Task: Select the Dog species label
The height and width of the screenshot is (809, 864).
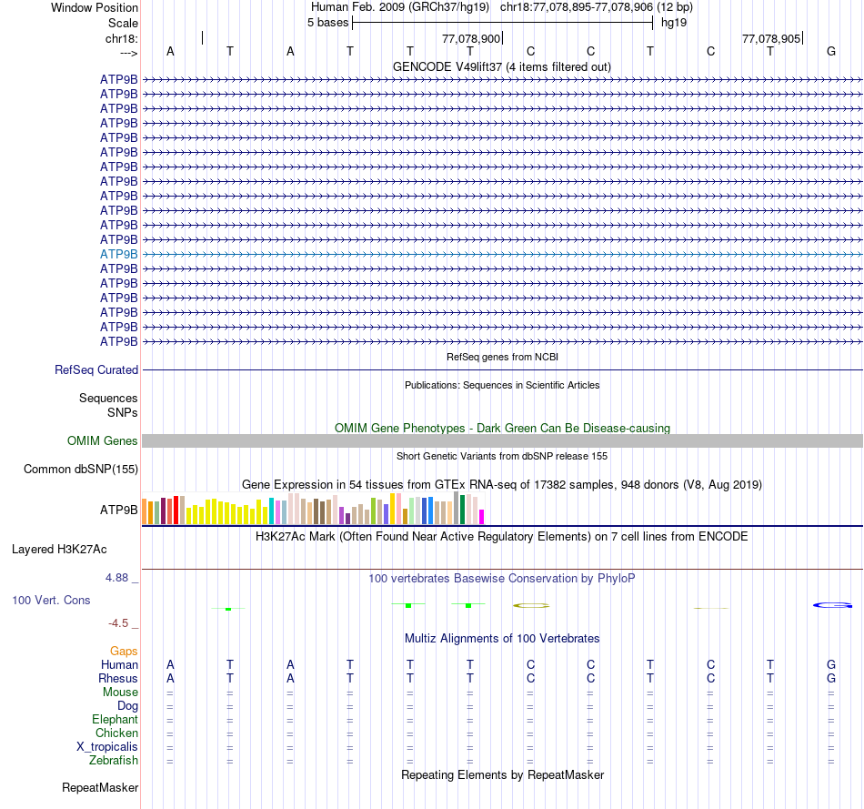Action: [127, 706]
